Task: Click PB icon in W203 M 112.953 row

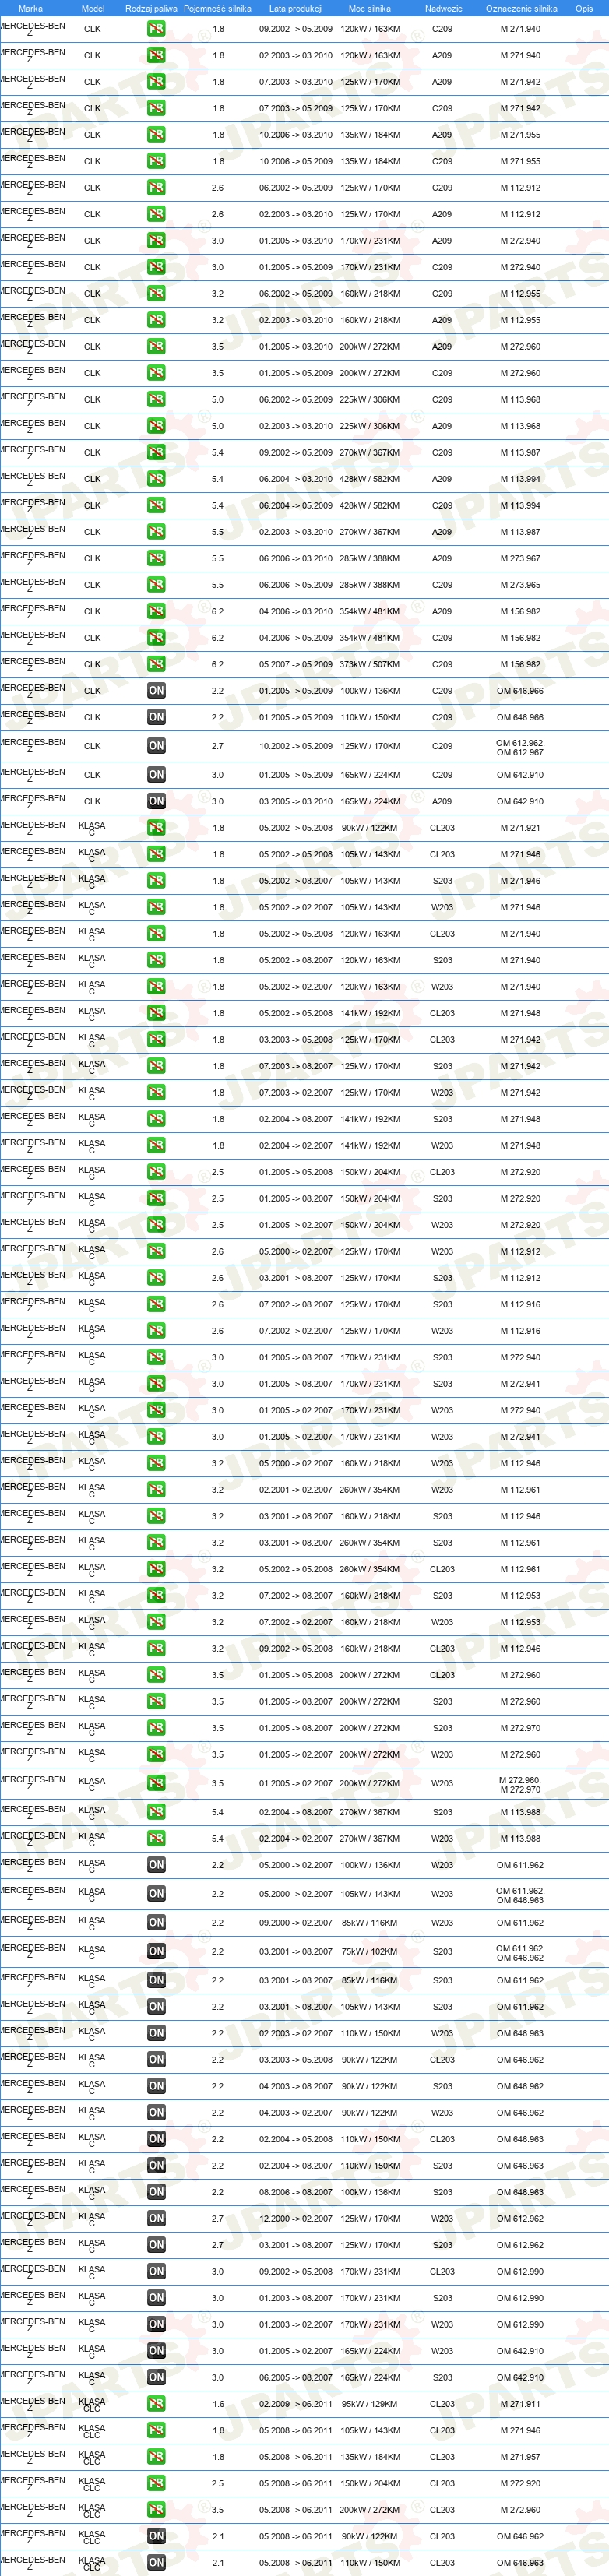Action: (x=156, y=1622)
